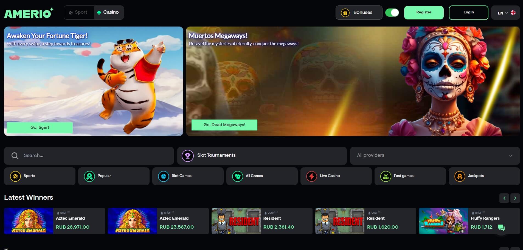Image resolution: width=523 pixels, height=250 pixels.
Task: Click the "RUB 1,620.00" winning amount
Action: 383,227
